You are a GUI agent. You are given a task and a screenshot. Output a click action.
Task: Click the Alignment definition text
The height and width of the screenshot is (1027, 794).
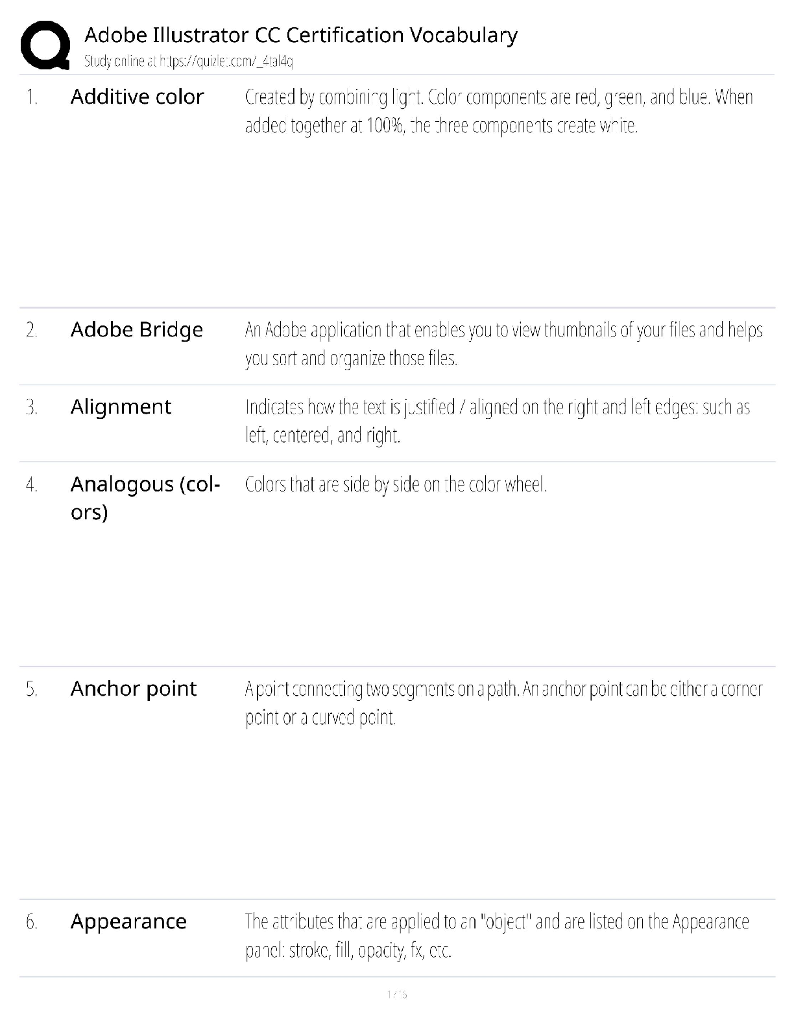(x=497, y=421)
